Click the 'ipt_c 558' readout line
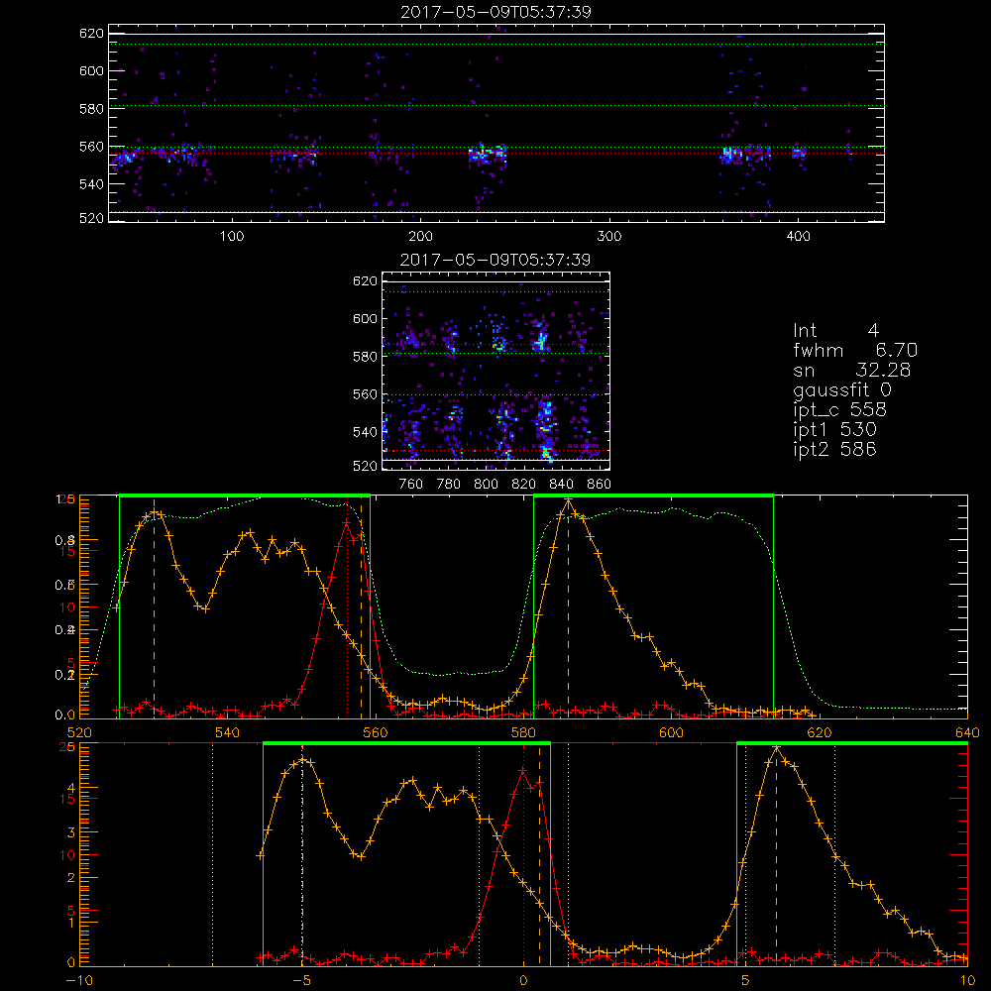The image size is (991, 991). 840,410
